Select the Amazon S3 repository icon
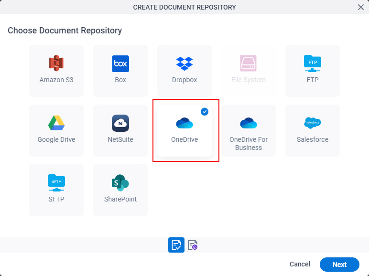The height and width of the screenshot is (276, 369). click(x=56, y=63)
